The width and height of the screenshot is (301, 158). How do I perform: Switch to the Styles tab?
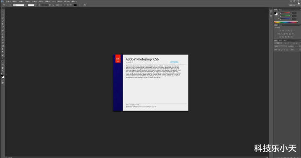click(x=280, y=25)
